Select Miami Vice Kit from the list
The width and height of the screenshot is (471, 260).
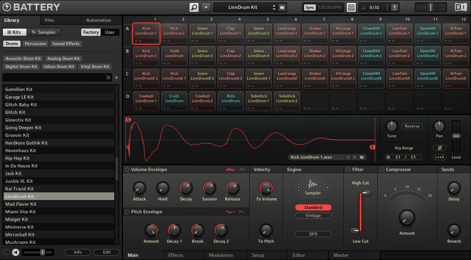(59, 212)
